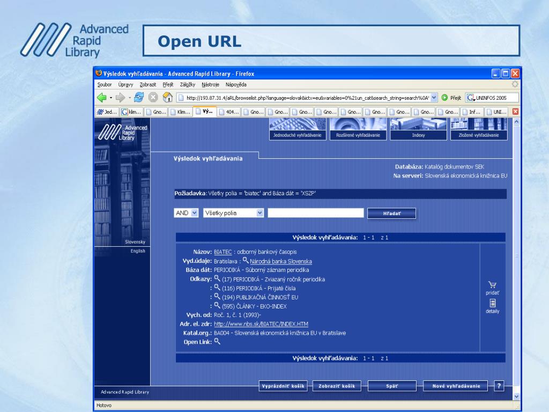Click magnifier icon before Národná banka Slovenska
The width and height of the screenshot is (549, 412).
click(x=246, y=260)
